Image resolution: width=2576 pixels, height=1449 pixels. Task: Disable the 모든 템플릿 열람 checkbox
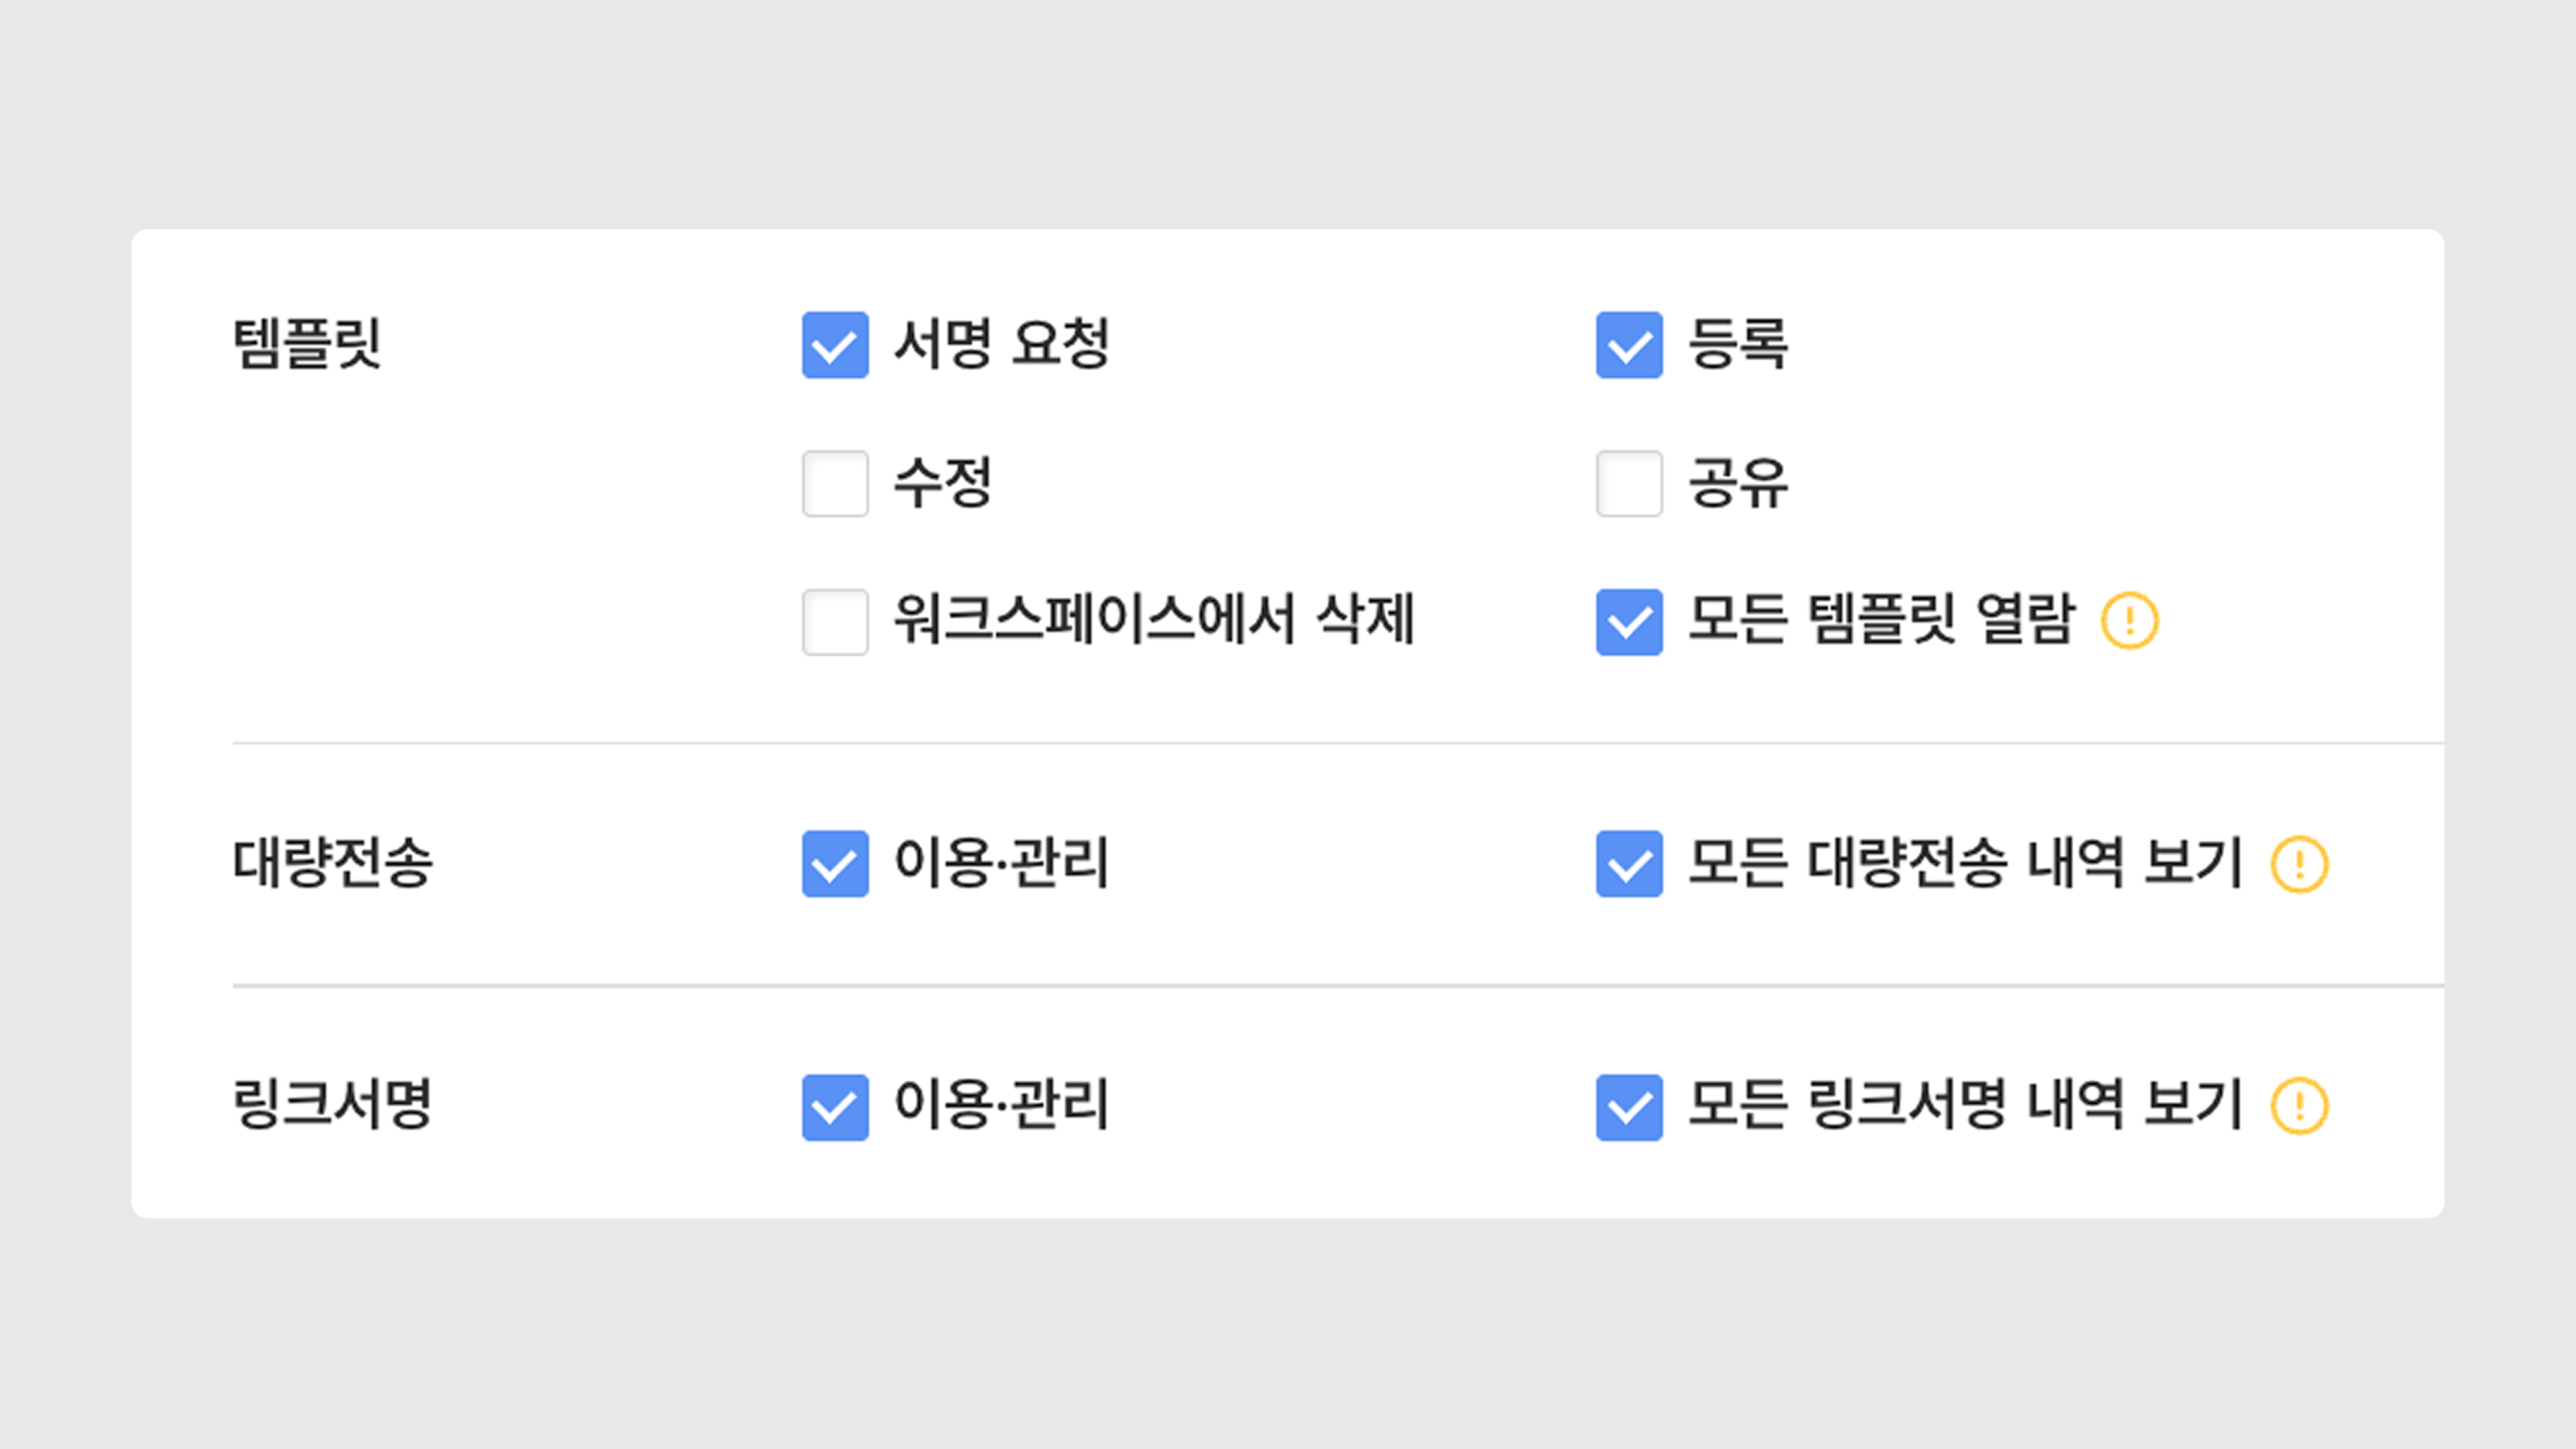[x=1629, y=622]
